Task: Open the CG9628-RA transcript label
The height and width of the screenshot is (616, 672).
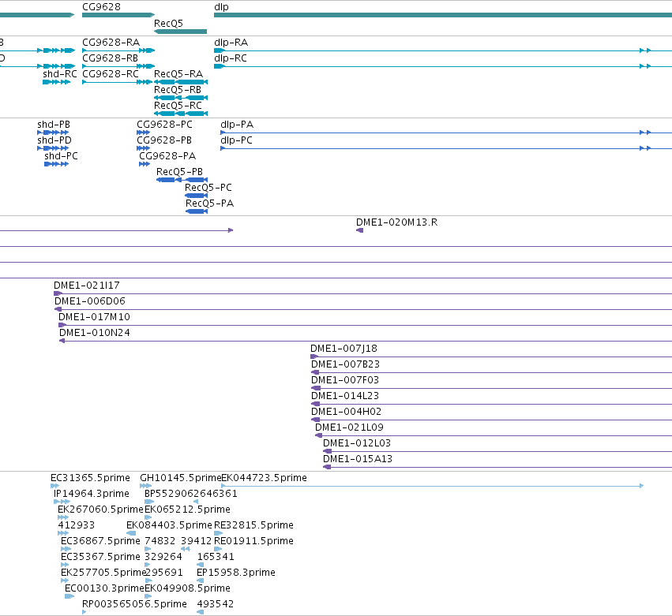Action: click(x=111, y=43)
